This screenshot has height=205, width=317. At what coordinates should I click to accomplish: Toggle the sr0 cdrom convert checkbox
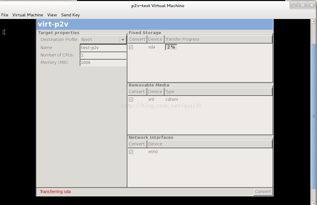(x=131, y=100)
